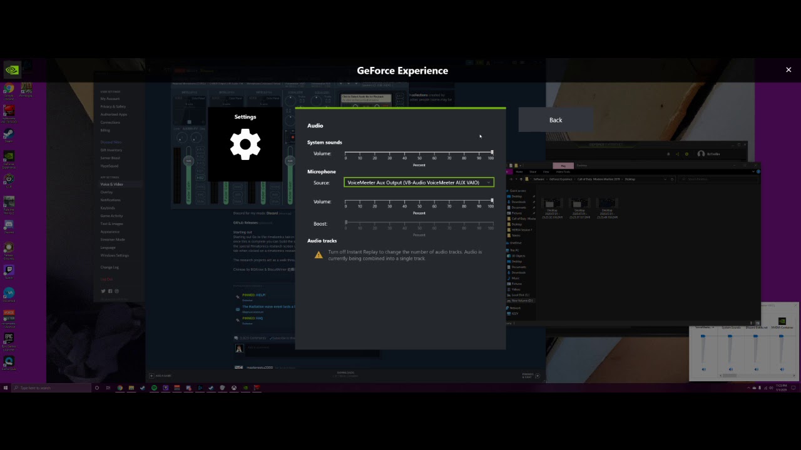
Task: Open Spotify from the taskbar
Action: point(154,388)
